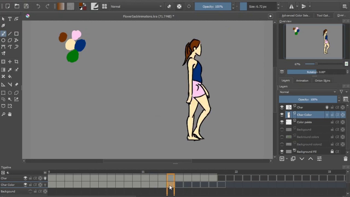350x197 pixels.
Task: Hide the Char layer
Action: 282,107
